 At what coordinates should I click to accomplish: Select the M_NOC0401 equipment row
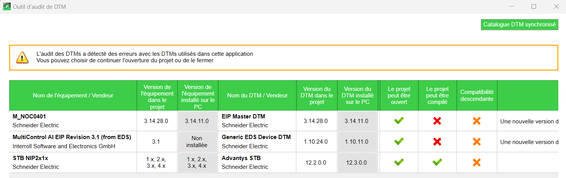pyautogui.click(x=30, y=117)
